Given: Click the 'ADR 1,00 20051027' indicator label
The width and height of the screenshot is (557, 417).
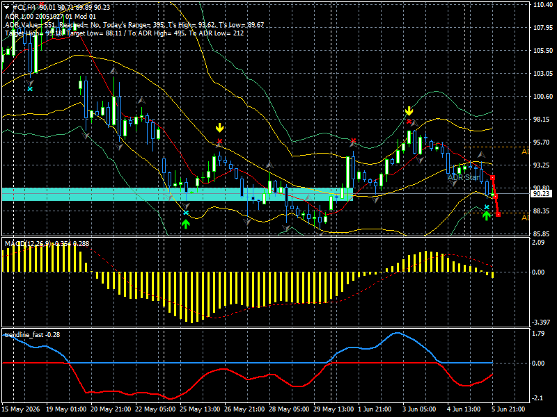Looking at the screenshot, I should point(50,16).
